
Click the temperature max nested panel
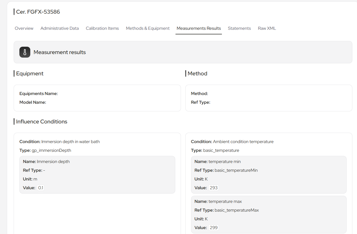click(269, 214)
